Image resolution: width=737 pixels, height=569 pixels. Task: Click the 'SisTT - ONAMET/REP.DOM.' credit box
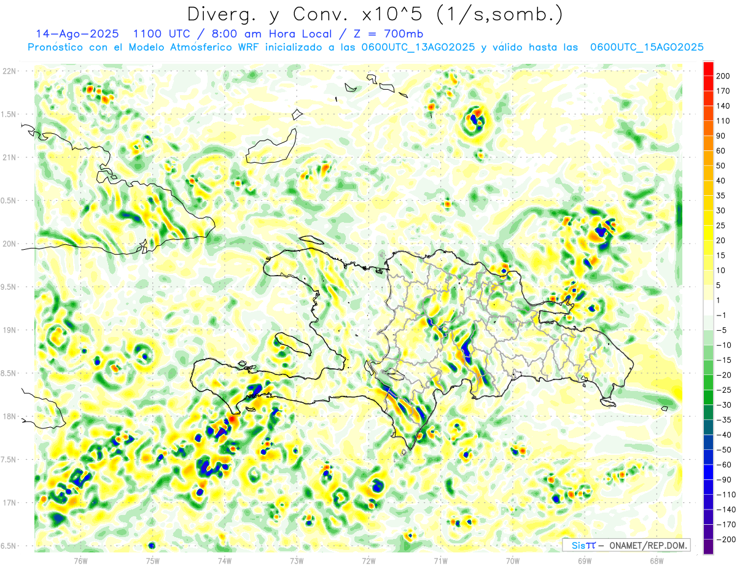pyautogui.click(x=626, y=545)
